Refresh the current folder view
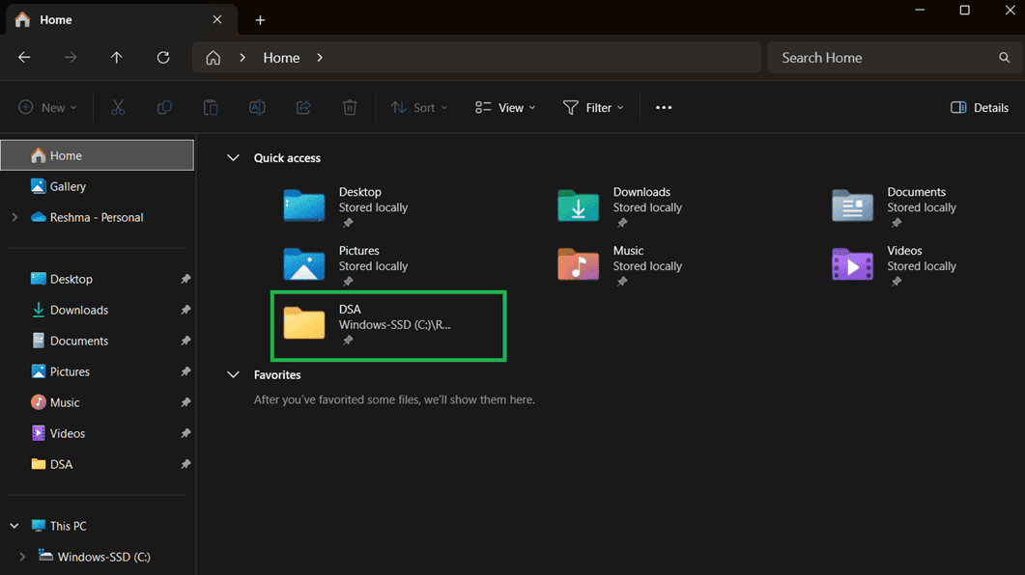The image size is (1025, 575). pos(163,58)
